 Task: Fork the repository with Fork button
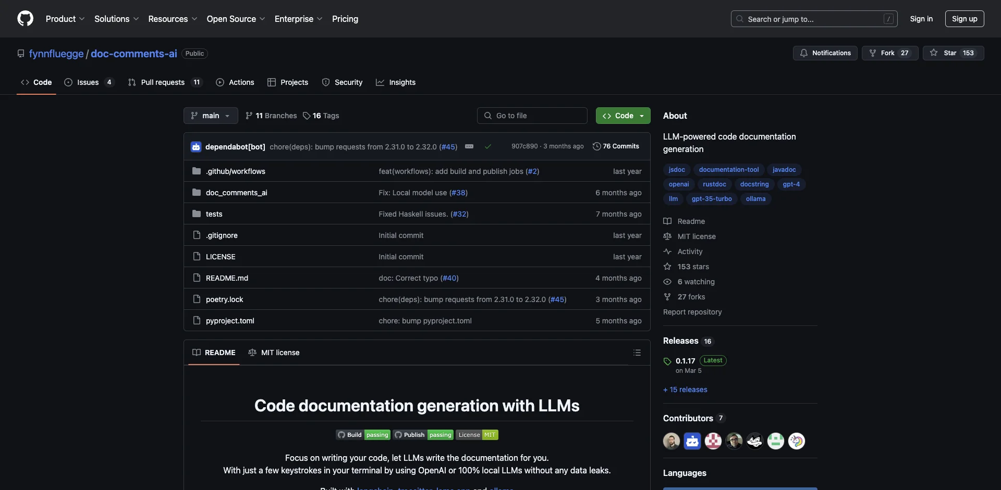point(889,53)
